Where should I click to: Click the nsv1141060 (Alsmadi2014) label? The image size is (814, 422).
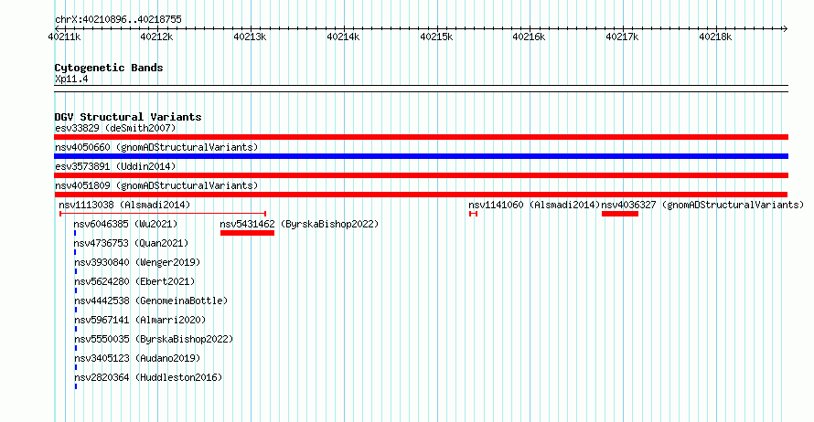534,205
